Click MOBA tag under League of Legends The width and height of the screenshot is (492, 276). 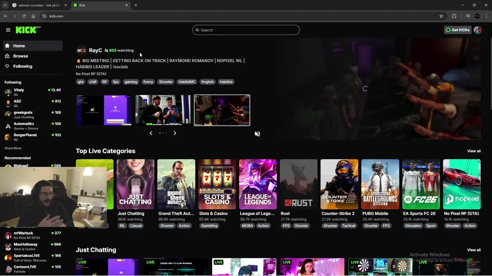coord(247,226)
